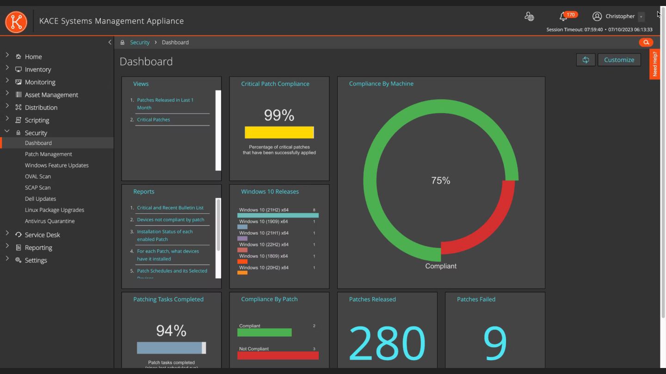Open the Critical Patches view link

coord(154,120)
